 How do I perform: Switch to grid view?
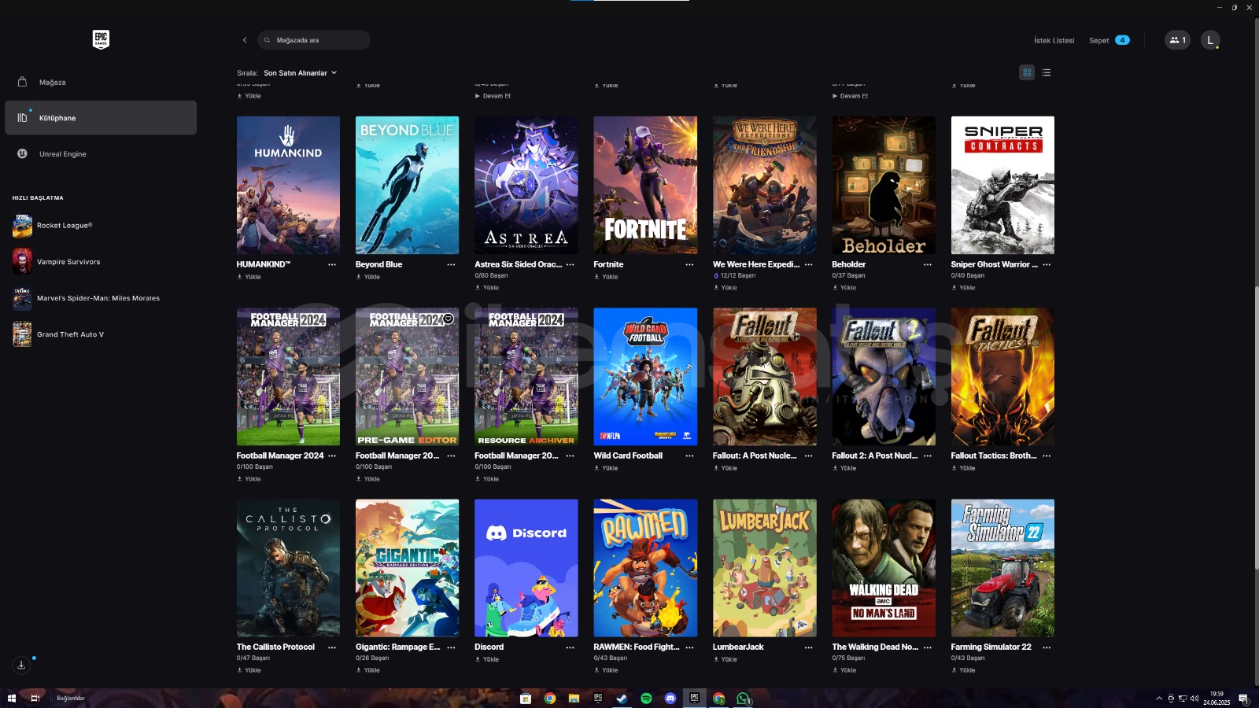[1027, 72]
